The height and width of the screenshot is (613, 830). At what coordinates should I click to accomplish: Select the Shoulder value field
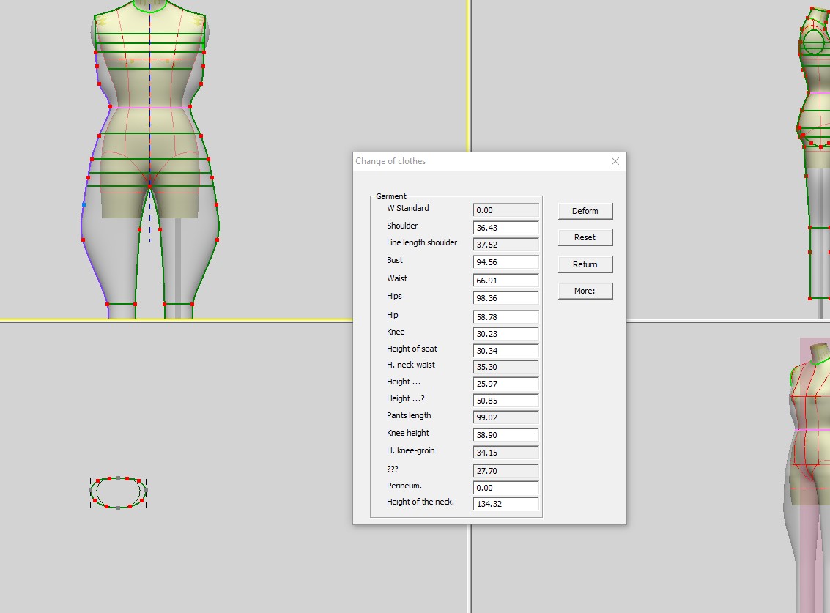[x=505, y=228]
